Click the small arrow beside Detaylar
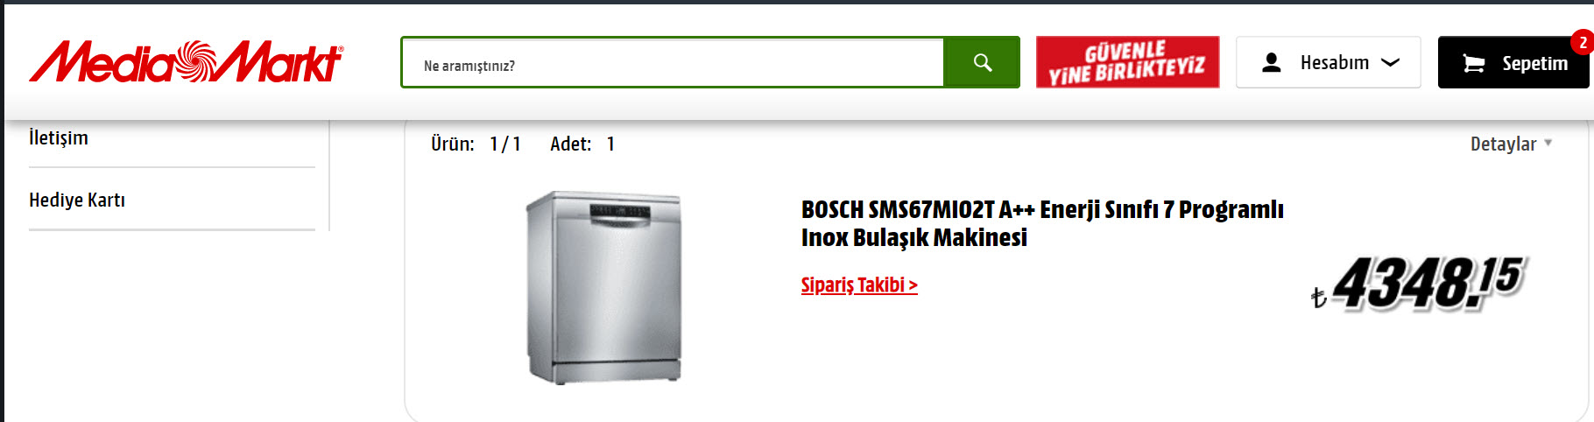 1548,142
